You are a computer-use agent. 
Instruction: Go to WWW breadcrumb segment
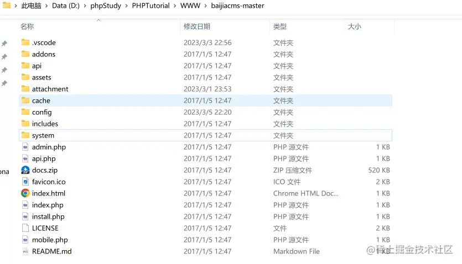[190, 6]
